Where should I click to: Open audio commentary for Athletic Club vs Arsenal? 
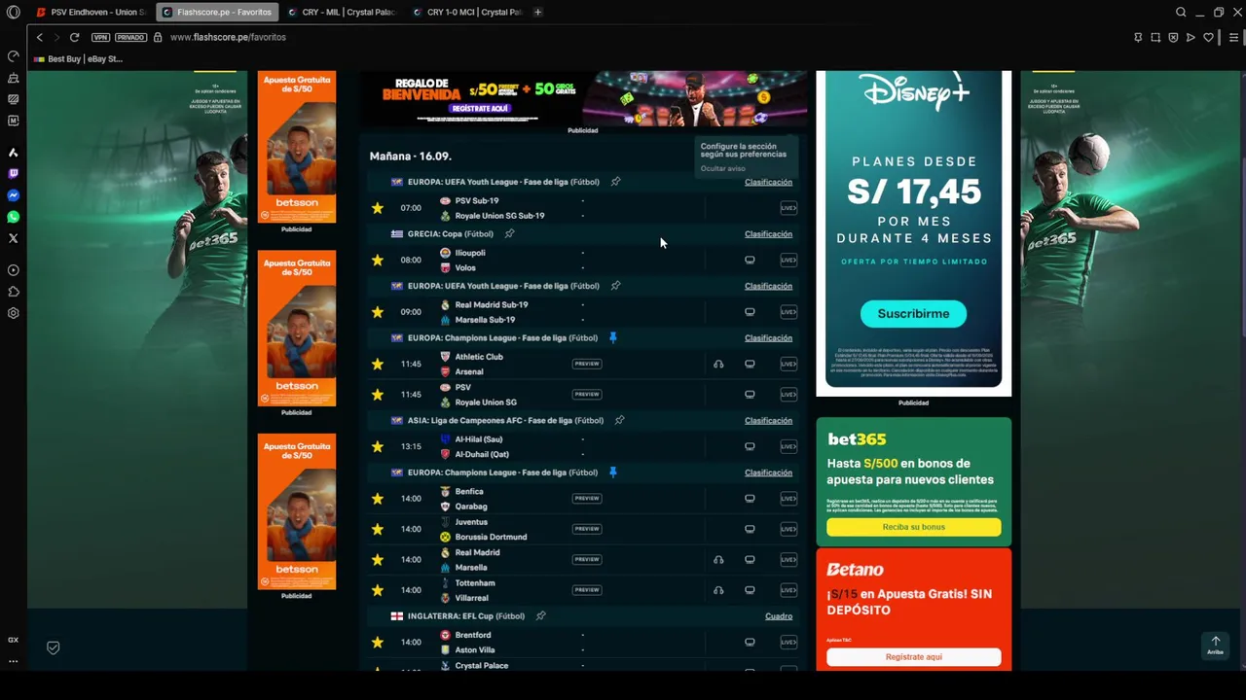718,364
